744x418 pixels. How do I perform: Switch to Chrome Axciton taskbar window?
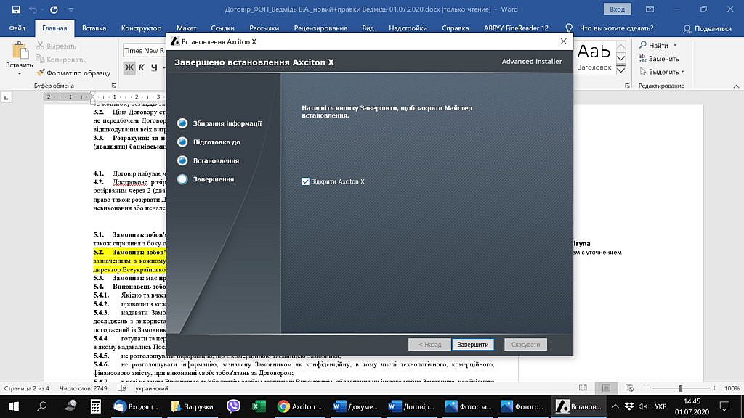click(300, 406)
